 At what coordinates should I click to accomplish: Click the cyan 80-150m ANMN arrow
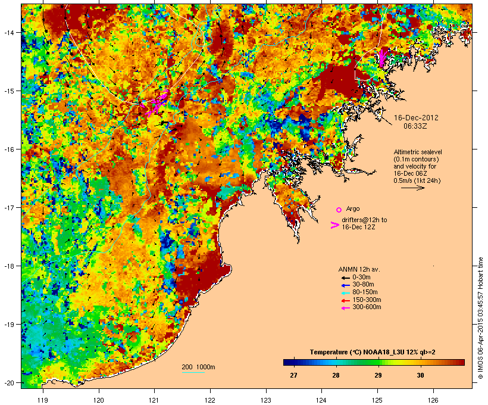pyautogui.click(x=346, y=293)
